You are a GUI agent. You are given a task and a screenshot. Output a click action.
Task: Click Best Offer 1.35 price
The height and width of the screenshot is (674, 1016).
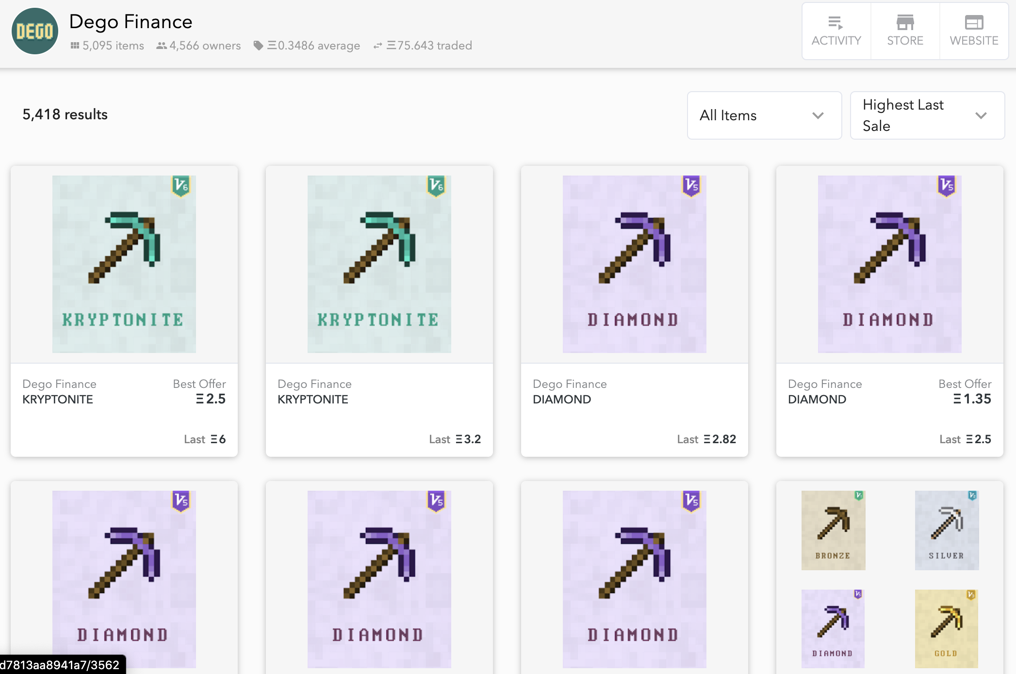tap(972, 399)
